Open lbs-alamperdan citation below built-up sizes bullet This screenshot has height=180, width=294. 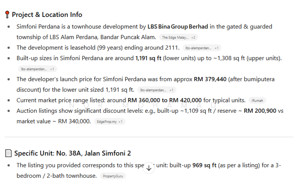tap(34, 69)
